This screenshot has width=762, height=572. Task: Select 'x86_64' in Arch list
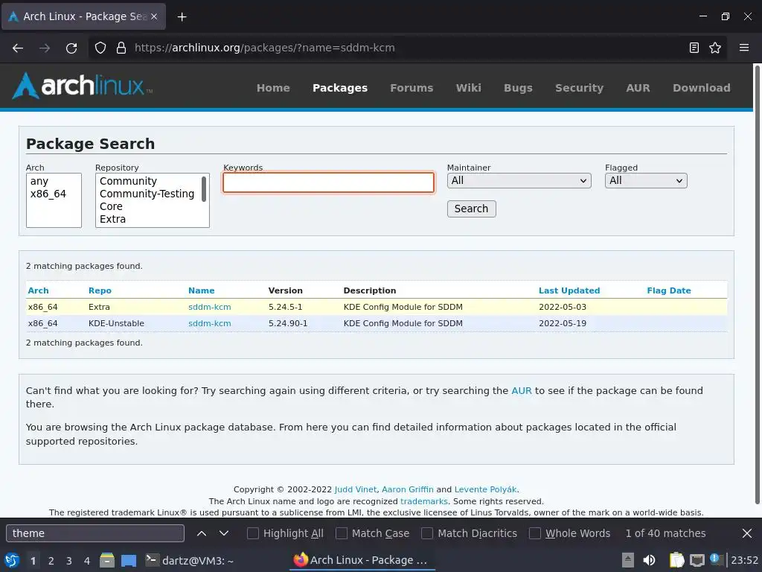(x=48, y=194)
